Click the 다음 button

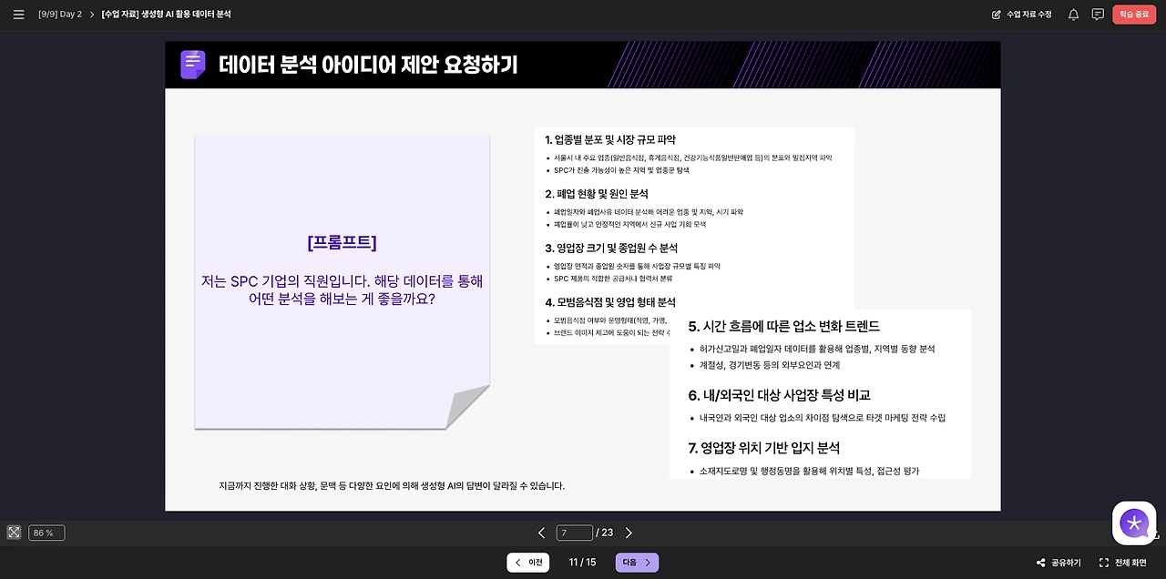pos(637,563)
